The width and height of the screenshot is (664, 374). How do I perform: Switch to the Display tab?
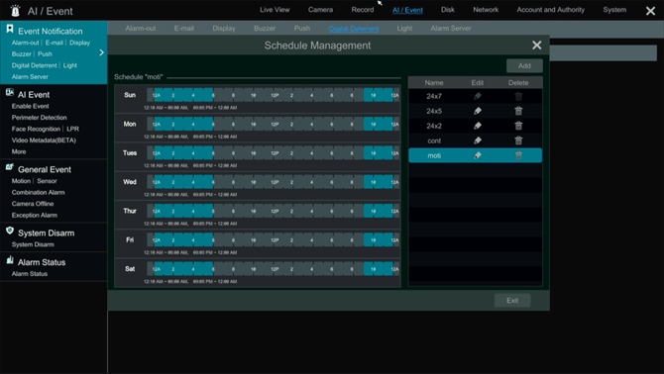click(224, 29)
